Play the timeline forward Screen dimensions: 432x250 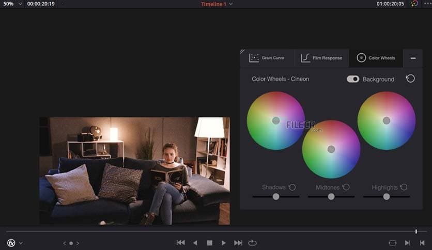(x=223, y=243)
